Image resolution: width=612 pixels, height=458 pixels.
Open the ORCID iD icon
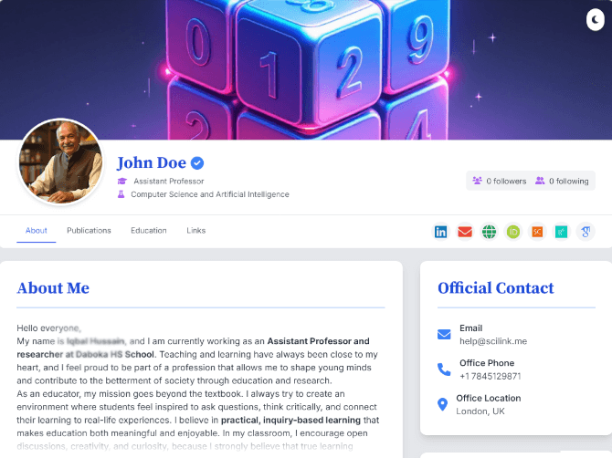tap(513, 232)
